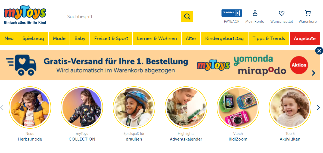Select the Highlights Adventskalender circle image
The width and height of the screenshot is (323, 153).
pos(186,108)
